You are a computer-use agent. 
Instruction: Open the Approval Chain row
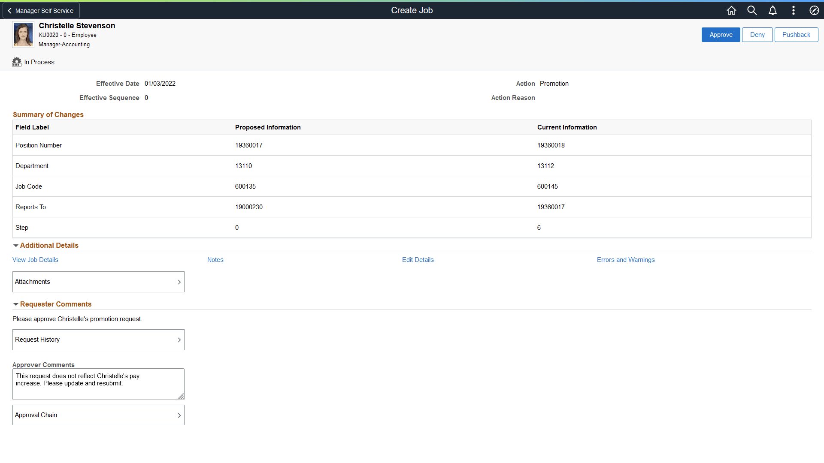[x=98, y=415]
